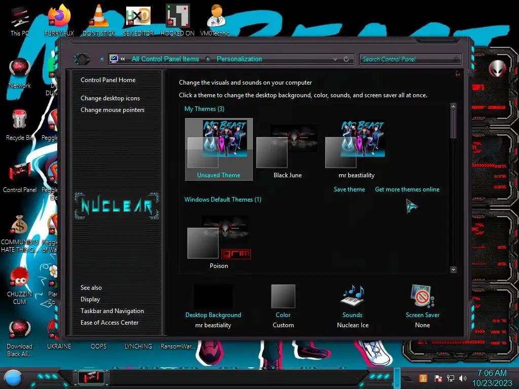Click the Windows Default Themes (1) heading
Viewport: 519px width, 389px height.
click(223, 200)
